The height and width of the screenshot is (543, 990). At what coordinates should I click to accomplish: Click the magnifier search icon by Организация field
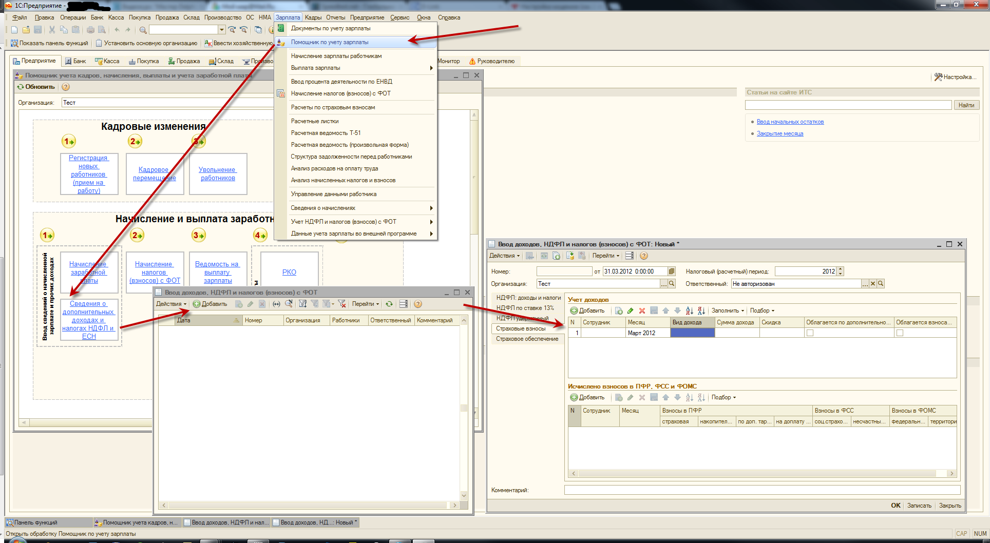(x=672, y=284)
